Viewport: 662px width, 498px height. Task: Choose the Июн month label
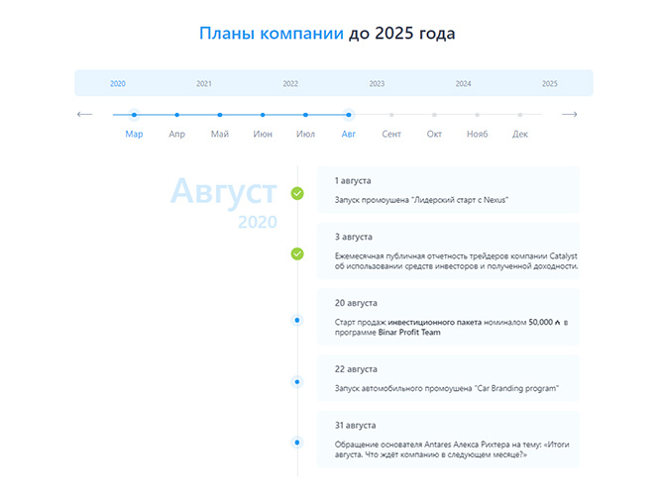click(263, 134)
